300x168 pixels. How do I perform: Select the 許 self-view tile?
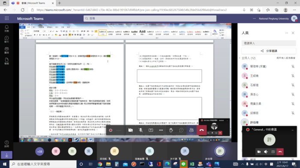coord(220,151)
